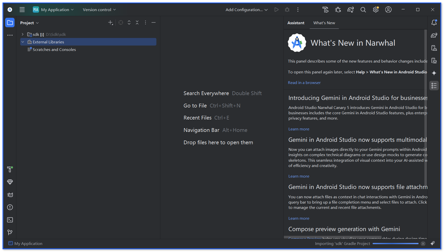Open the Build tool window hammer icon
This screenshot has width=444, height=252.
point(10,169)
